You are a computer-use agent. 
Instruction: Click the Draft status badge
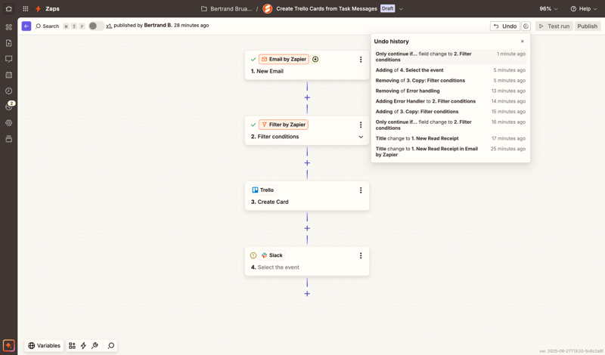(387, 8)
